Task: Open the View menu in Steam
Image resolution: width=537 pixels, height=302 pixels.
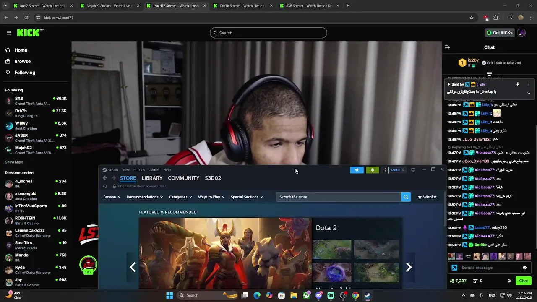Action: tap(126, 170)
